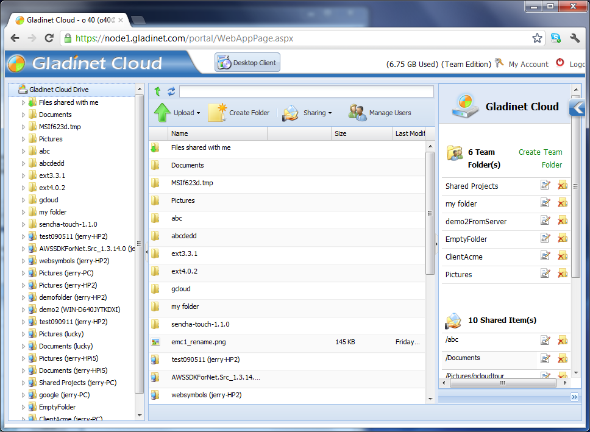This screenshot has width=590, height=432.
Task: Click emc1_rename.png image file icon
Action: [155, 342]
